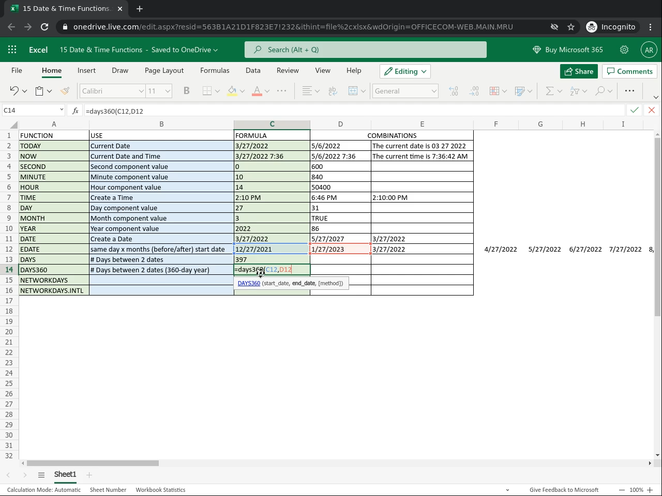Click the Format Painter brush icon
This screenshot has width=662, height=496.
coord(65,91)
